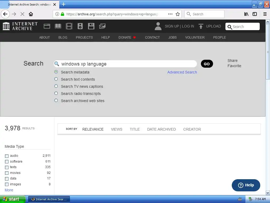Open the Advanced Search link
The height and width of the screenshot is (203, 270).
click(x=182, y=72)
